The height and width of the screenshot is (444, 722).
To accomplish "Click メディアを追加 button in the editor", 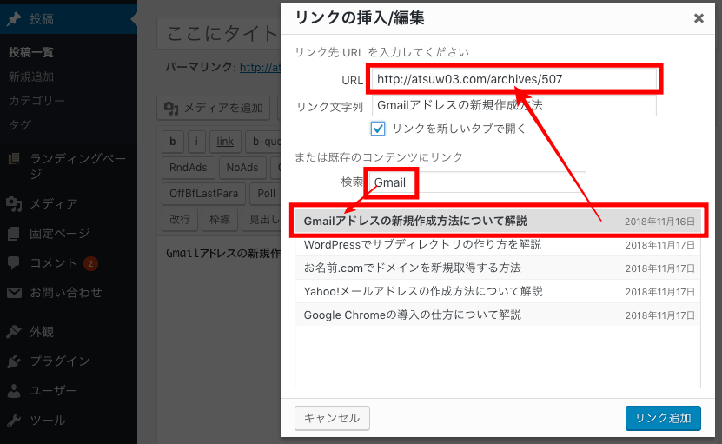I will point(213,109).
